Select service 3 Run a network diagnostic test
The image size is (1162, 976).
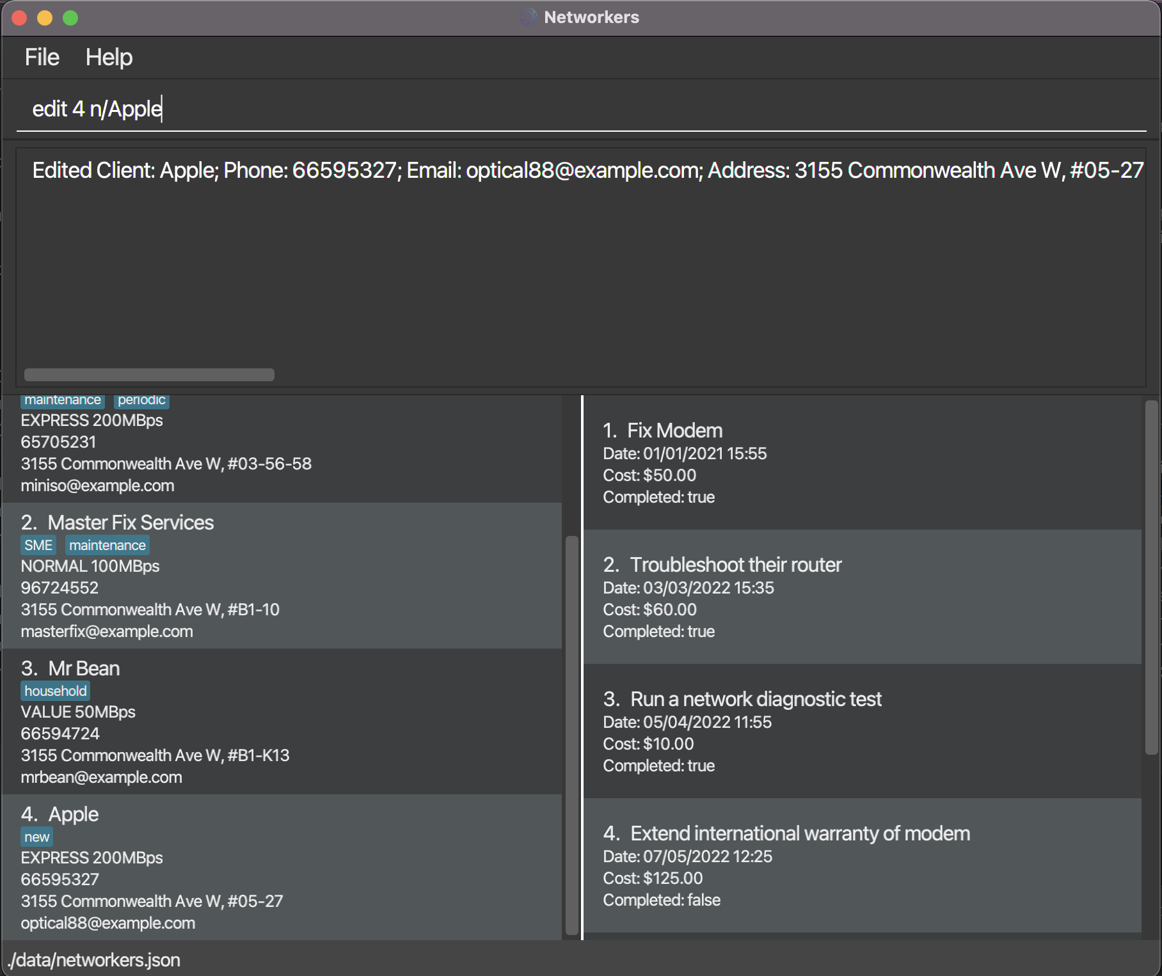click(863, 731)
